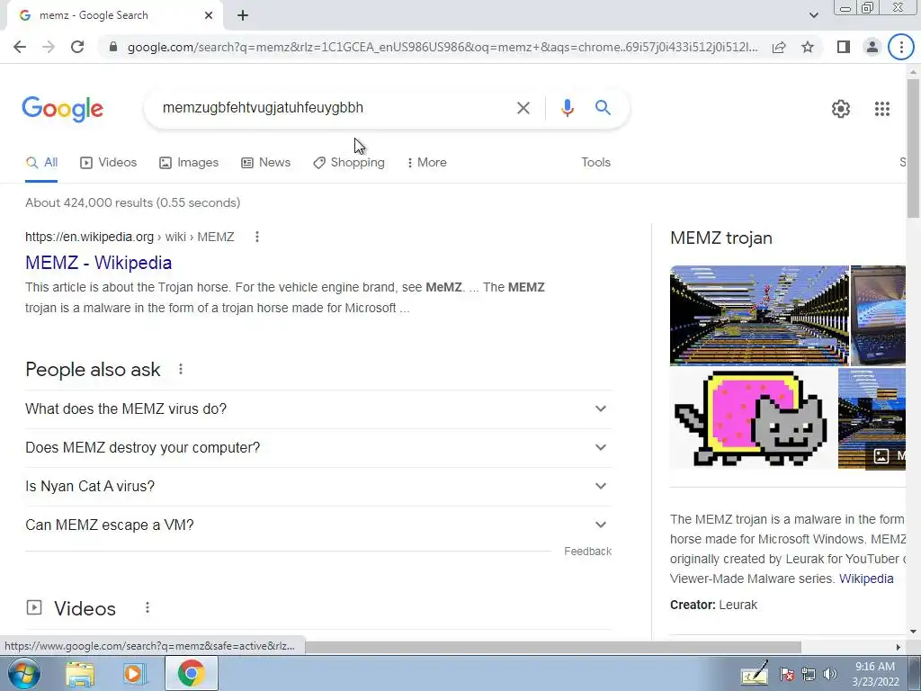This screenshot has width=921, height=691.
Task: Select the All results tab
Action: [41, 163]
